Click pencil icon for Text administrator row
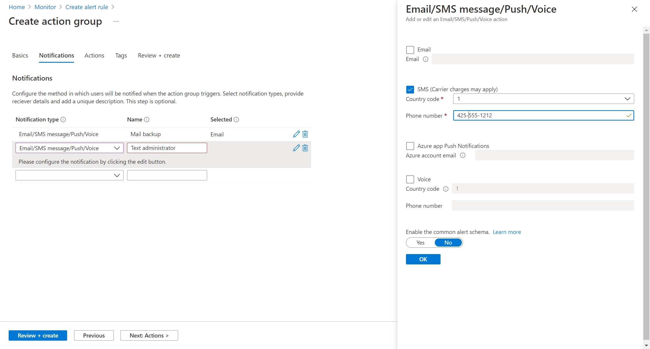Viewport: 650px width, 349px height. (296, 148)
